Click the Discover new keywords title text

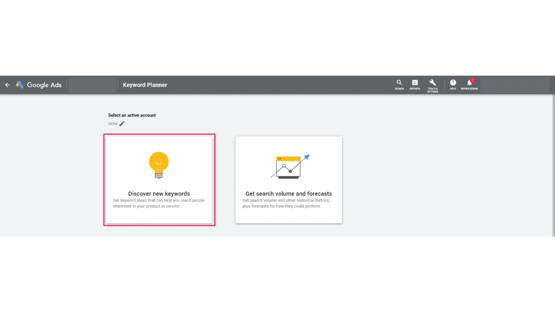coord(159,193)
